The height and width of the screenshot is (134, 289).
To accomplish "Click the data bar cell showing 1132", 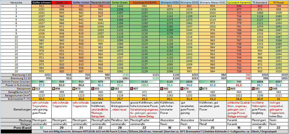I will pos(144,82).
